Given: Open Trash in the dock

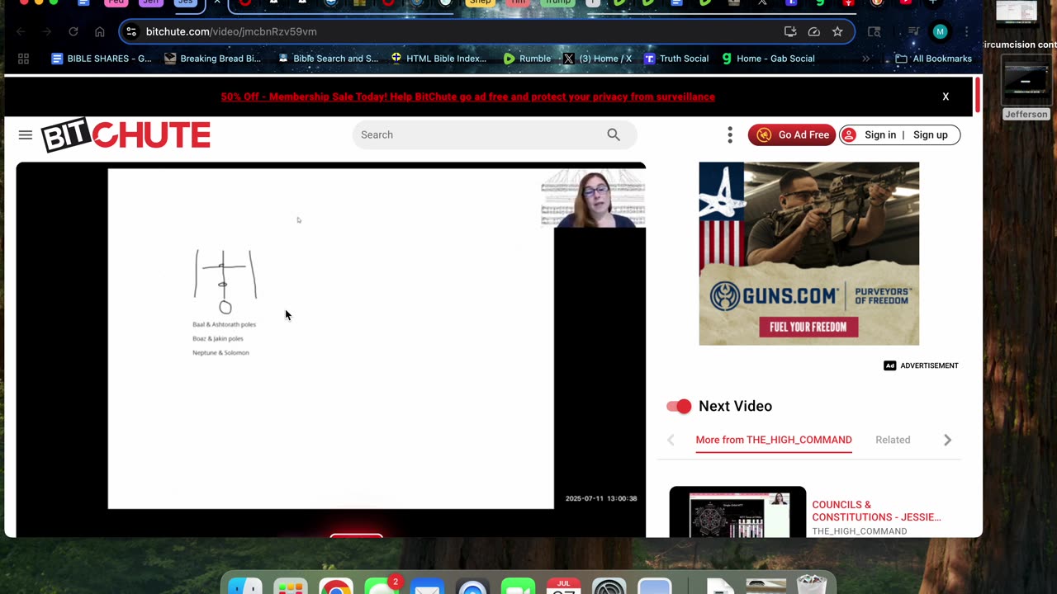Looking at the screenshot, I should coord(811,584).
